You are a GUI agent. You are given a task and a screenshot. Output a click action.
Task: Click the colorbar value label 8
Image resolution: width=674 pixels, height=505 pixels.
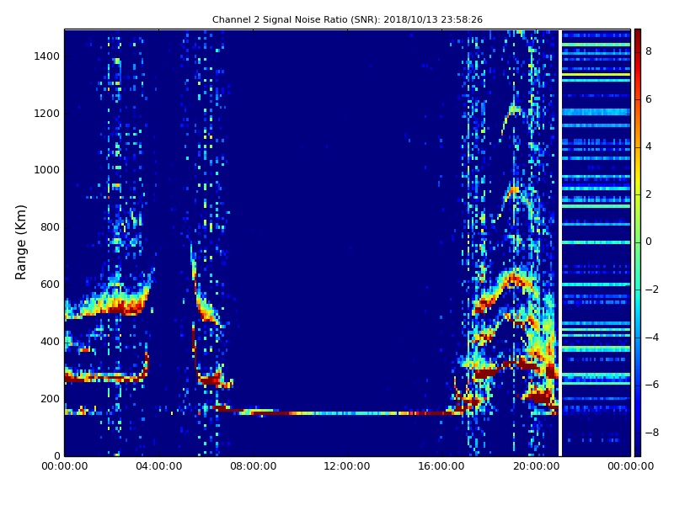(x=649, y=51)
